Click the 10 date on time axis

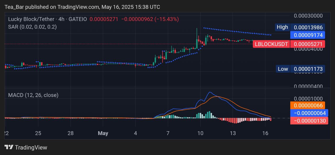coord(200,133)
